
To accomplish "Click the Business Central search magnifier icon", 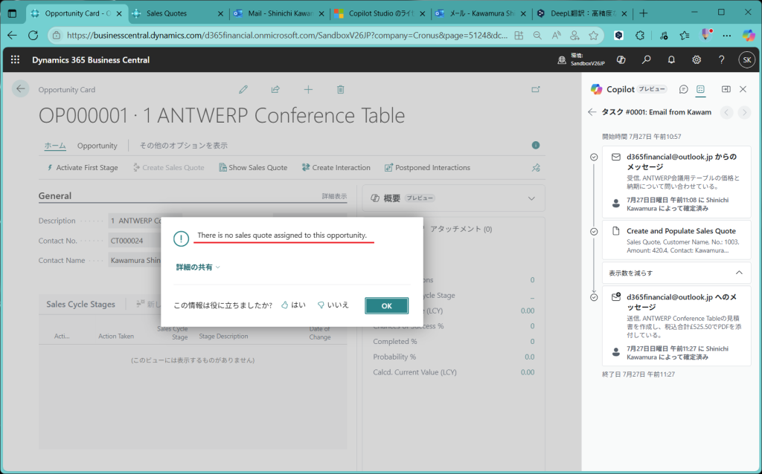I will tap(646, 59).
